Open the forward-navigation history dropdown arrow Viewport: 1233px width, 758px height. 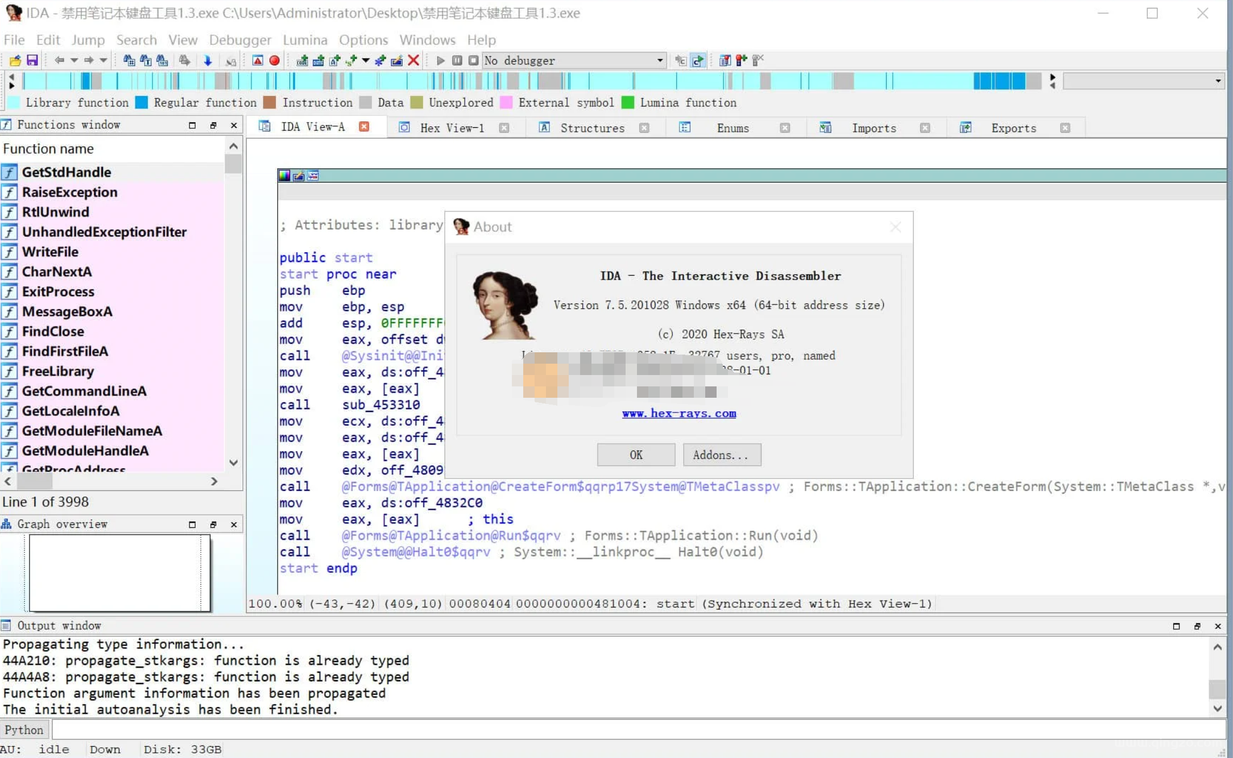click(x=104, y=60)
